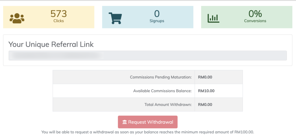Click the 0% conversions value
The width and height of the screenshot is (296, 137).
[255, 13]
